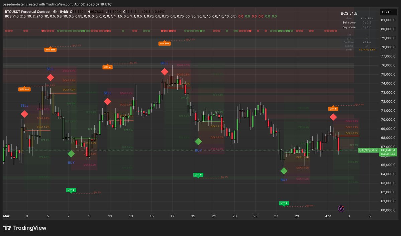This screenshot has height=236, width=401.
Task: Click the green MTF label near the 61,000 level
Action: 284,203
